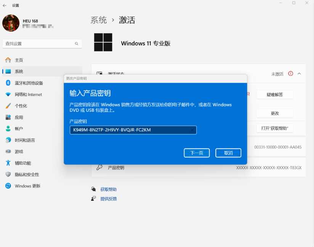Open Windows 更新 via its update icon

[x=8, y=186]
